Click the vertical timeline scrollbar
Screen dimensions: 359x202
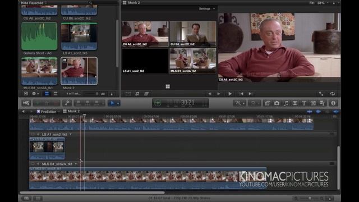pos(338,167)
